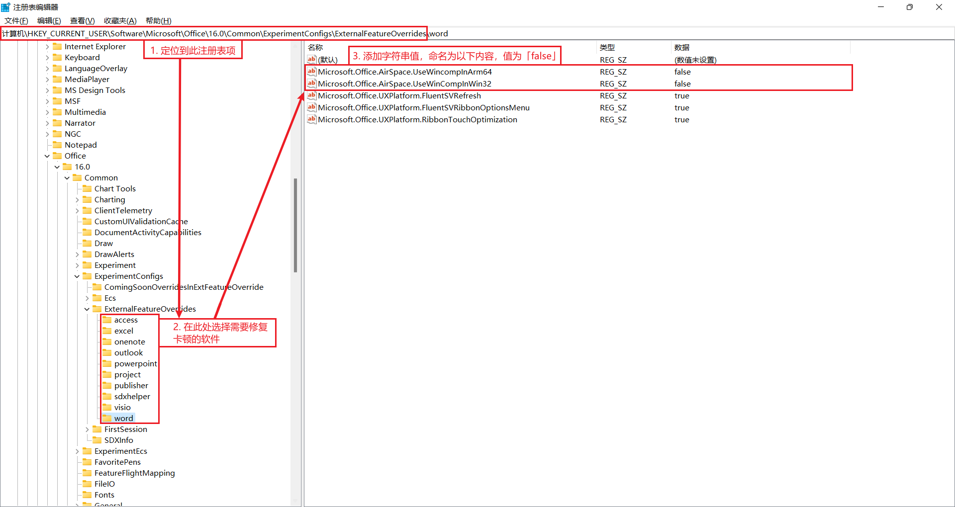The height and width of the screenshot is (507, 955).
Task: Click false data of UseWincompInArm64
Action: point(682,72)
